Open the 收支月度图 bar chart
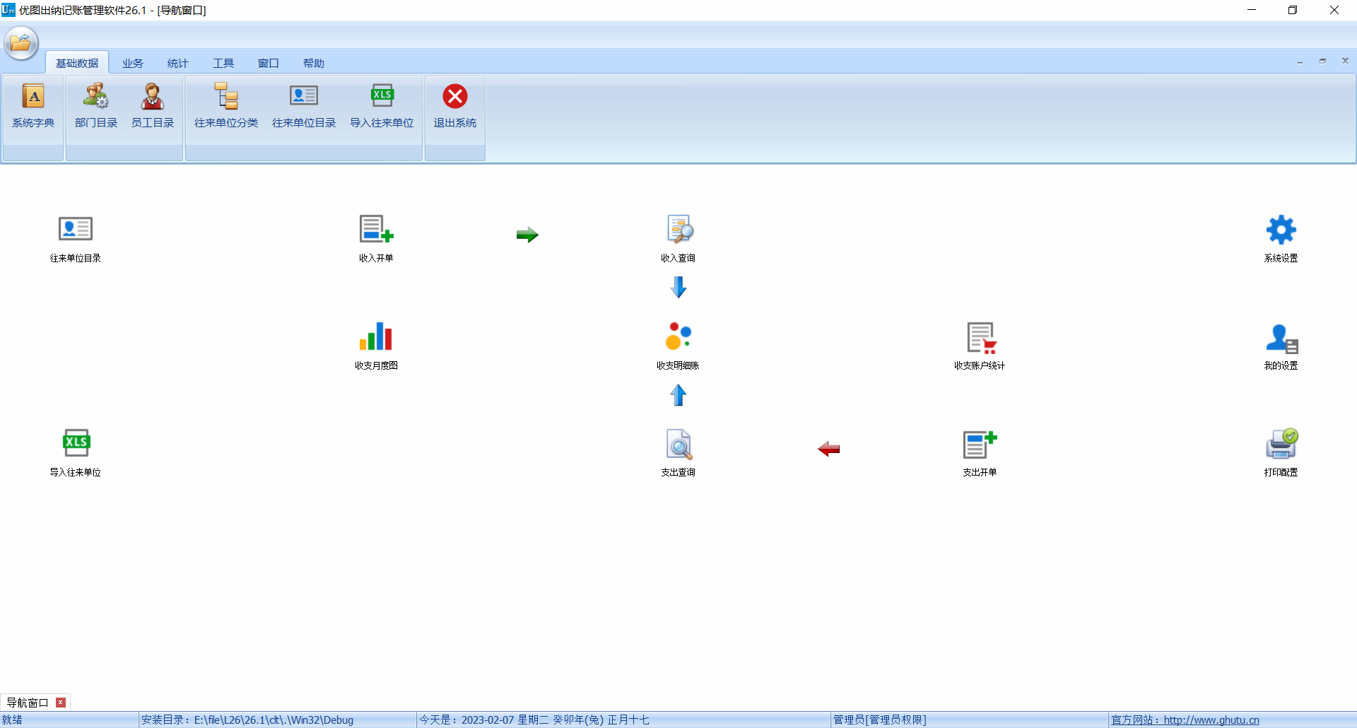 tap(376, 346)
